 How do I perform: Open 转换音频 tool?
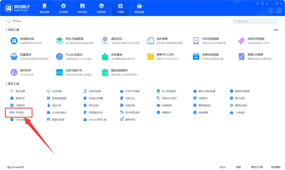click(127, 105)
